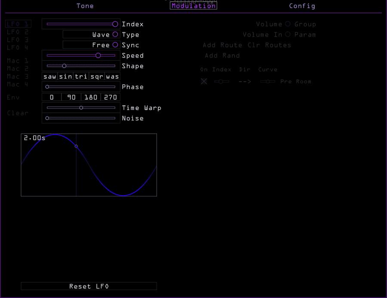Choose the sqr waveform preset

pos(97,76)
